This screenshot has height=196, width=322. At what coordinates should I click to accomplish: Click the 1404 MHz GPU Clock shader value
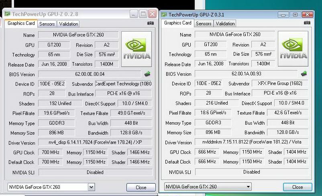[296, 152]
